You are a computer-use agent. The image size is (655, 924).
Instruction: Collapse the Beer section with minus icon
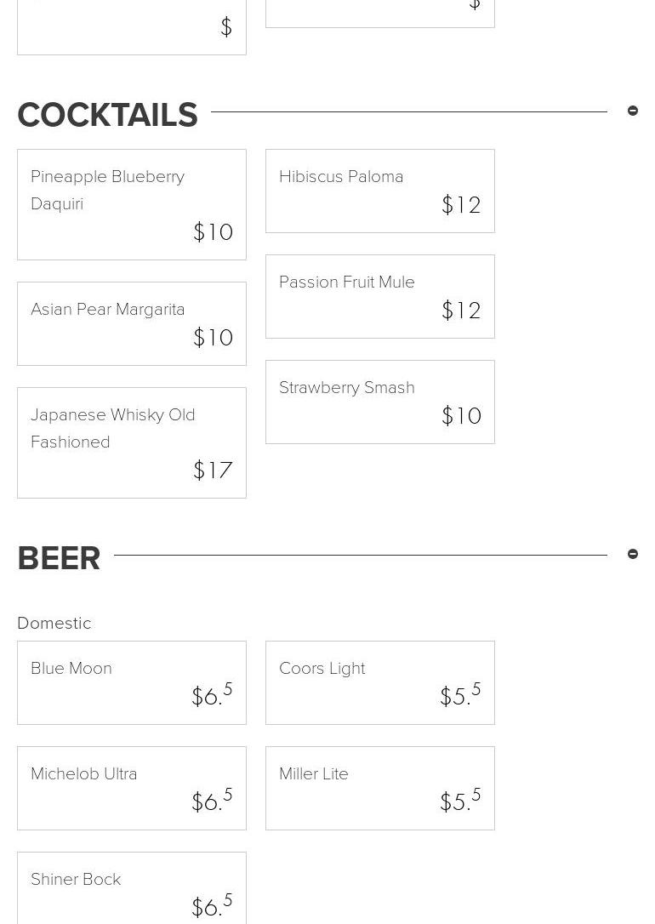coord(633,554)
